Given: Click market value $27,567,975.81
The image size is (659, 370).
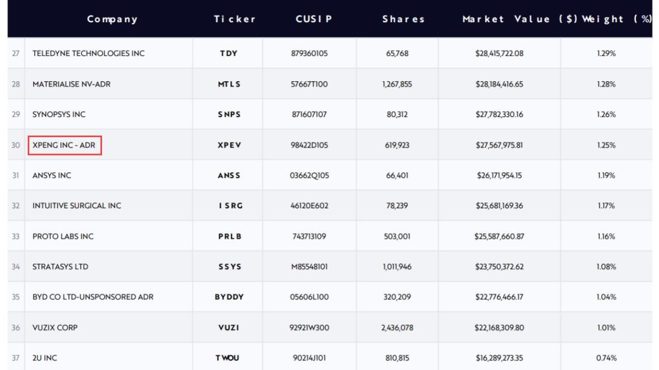Looking at the screenshot, I should coord(499,145).
